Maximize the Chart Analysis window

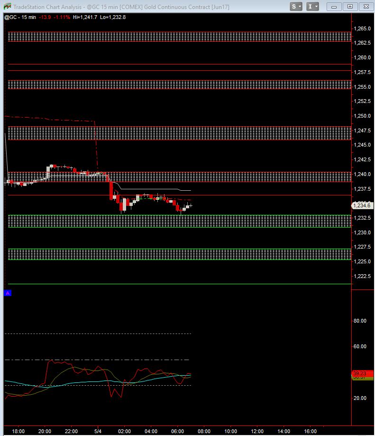pyautogui.click(x=350, y=7)
